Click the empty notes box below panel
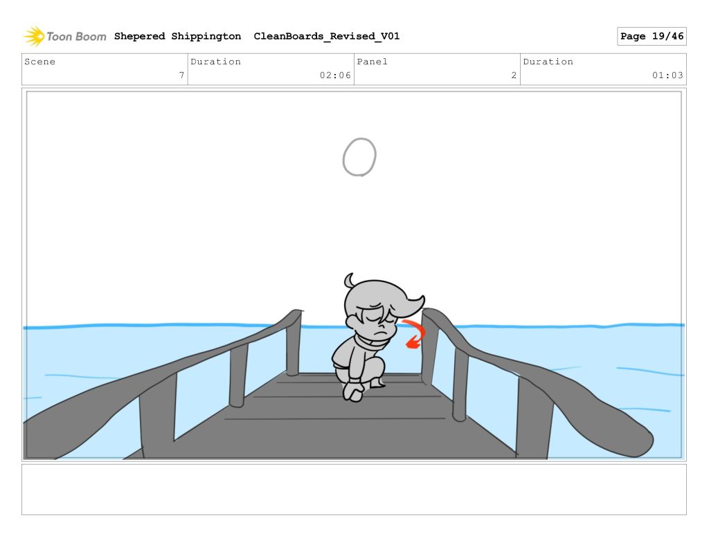The height and width of the screenshot is (547, 709). tap(354, 489)
